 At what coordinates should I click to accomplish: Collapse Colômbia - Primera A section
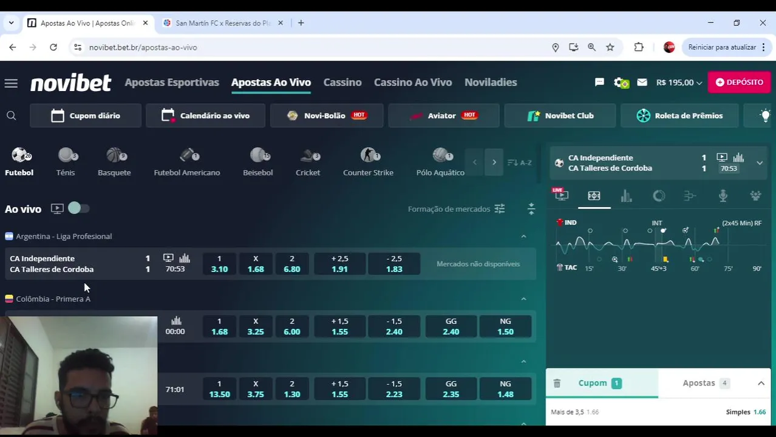pyautogui.click(x=523, y=299)
